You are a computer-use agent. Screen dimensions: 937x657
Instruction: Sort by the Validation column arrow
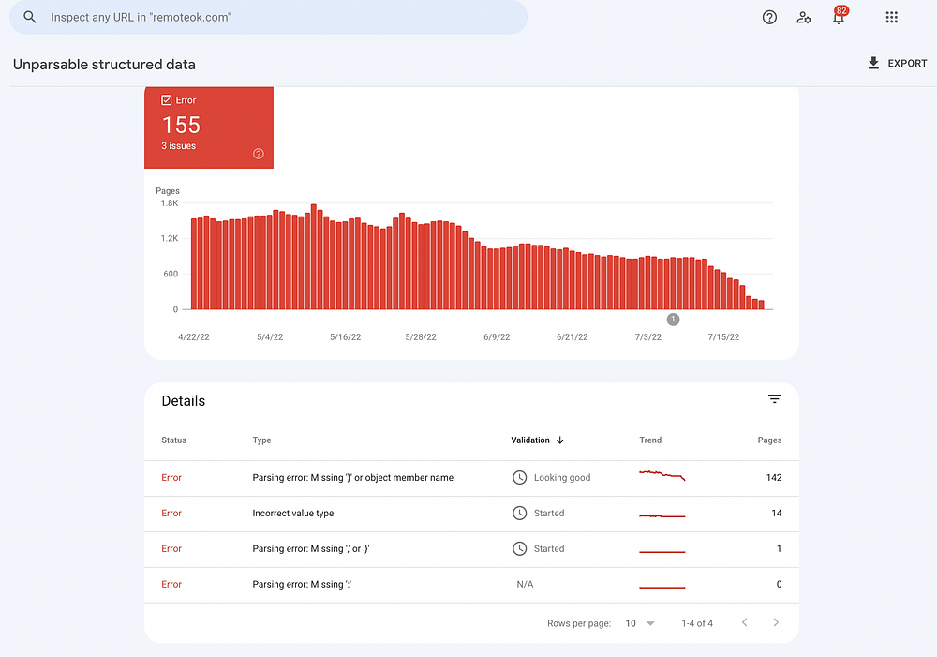click(560, 440)
